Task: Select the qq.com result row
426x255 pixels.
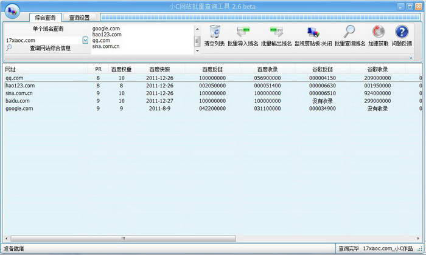Action: click(213, 78)
